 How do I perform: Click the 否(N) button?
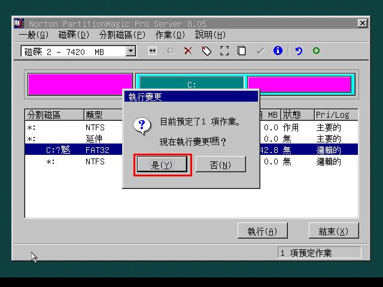click(x=221, y=165)
